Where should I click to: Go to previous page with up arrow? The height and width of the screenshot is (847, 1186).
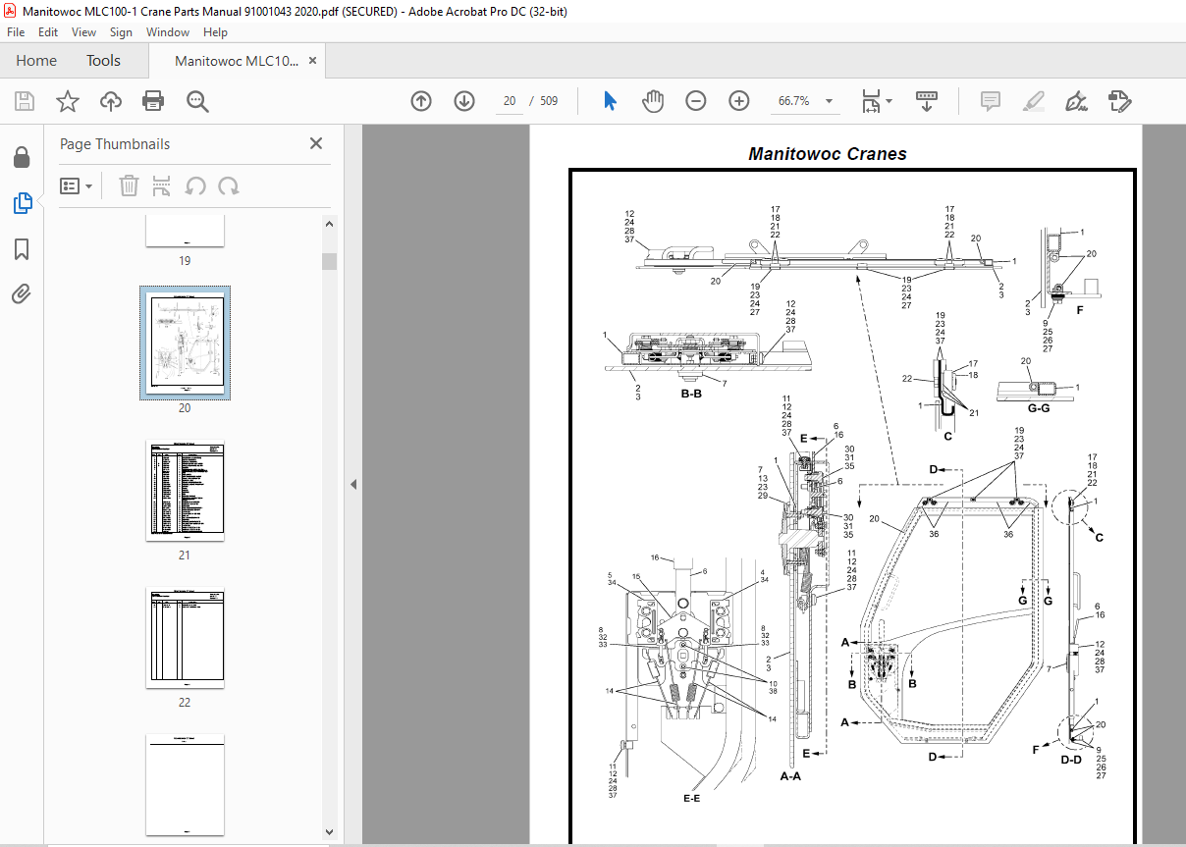[x=421, y=101]
